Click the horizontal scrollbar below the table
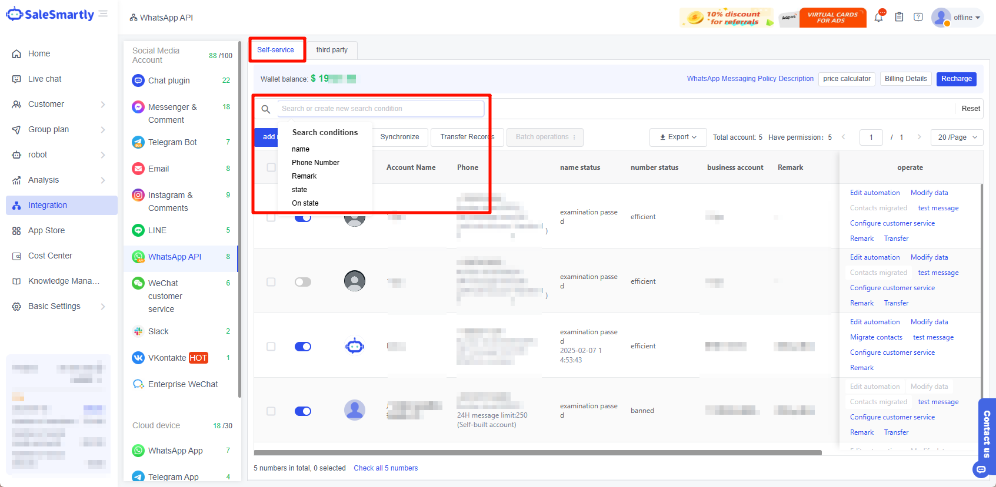The height and width of the screenshot is (487, 996). pos(537,453)
